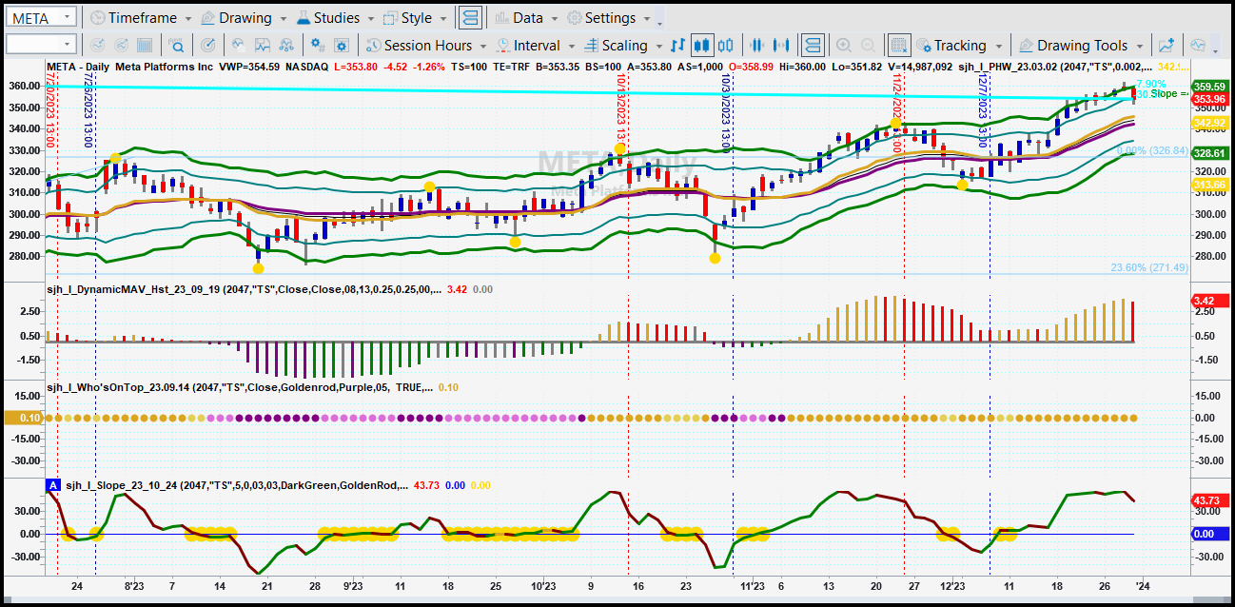Image resolution: width=1235 pixels, height=607 pixels.
Task: Click the 23.60% (271.49) Fibonacci label
Action: 1149,267
